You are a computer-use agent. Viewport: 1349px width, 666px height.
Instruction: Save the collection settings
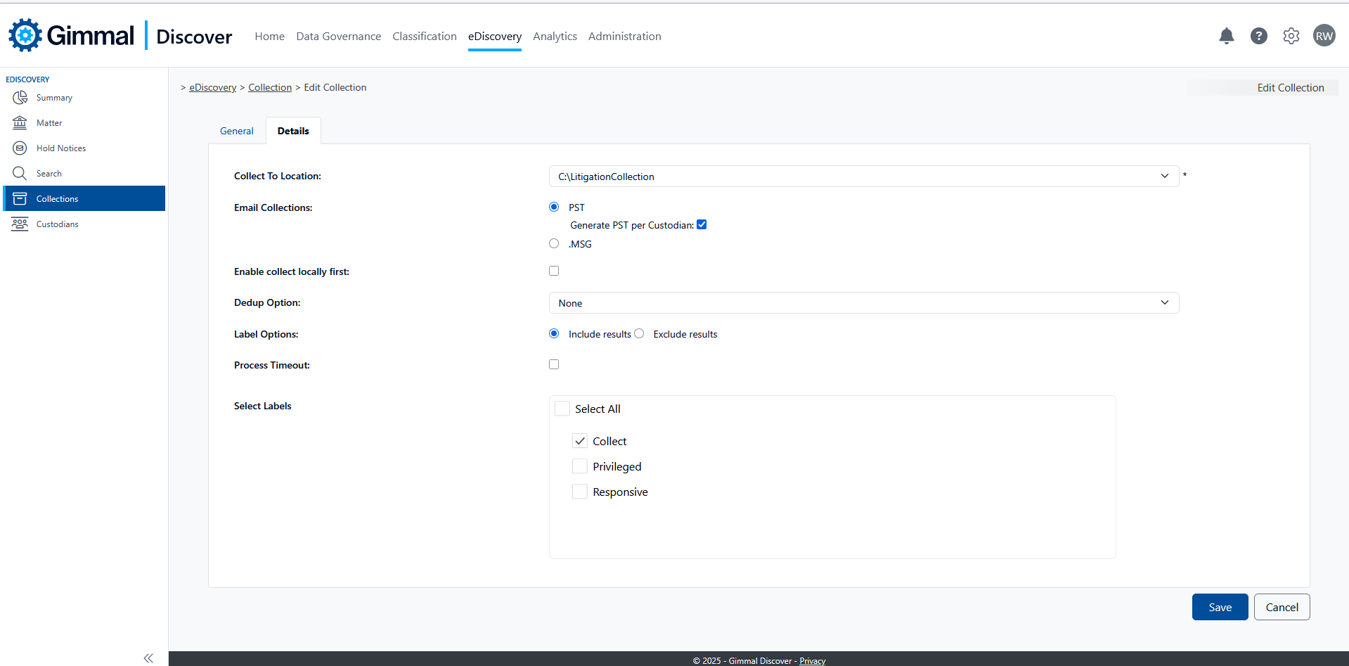click(1220, 608)
